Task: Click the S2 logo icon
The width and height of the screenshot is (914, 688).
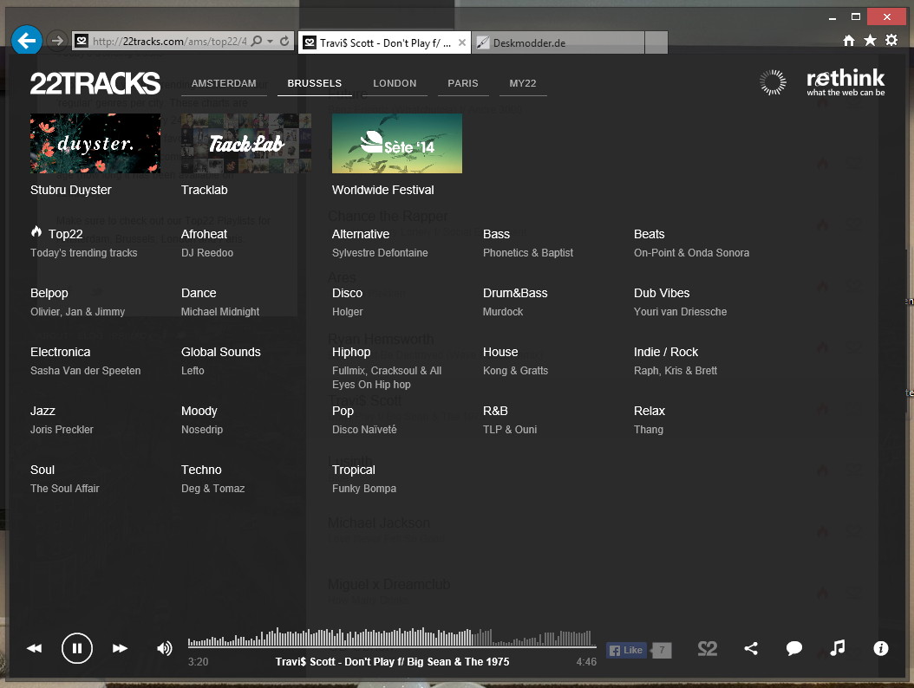Action: tap(707, 648)
